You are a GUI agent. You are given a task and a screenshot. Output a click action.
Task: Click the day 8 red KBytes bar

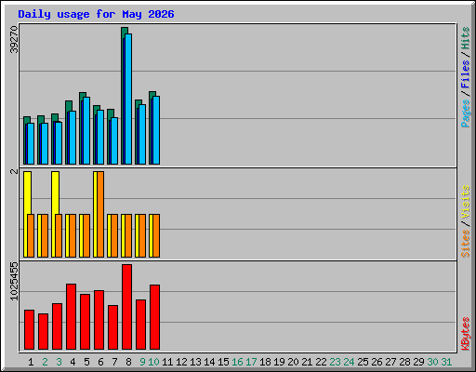126,307
